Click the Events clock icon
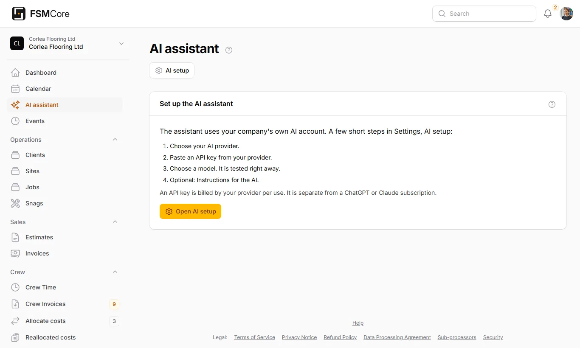The height and width of the screenshot is (348, 580). 15,121
